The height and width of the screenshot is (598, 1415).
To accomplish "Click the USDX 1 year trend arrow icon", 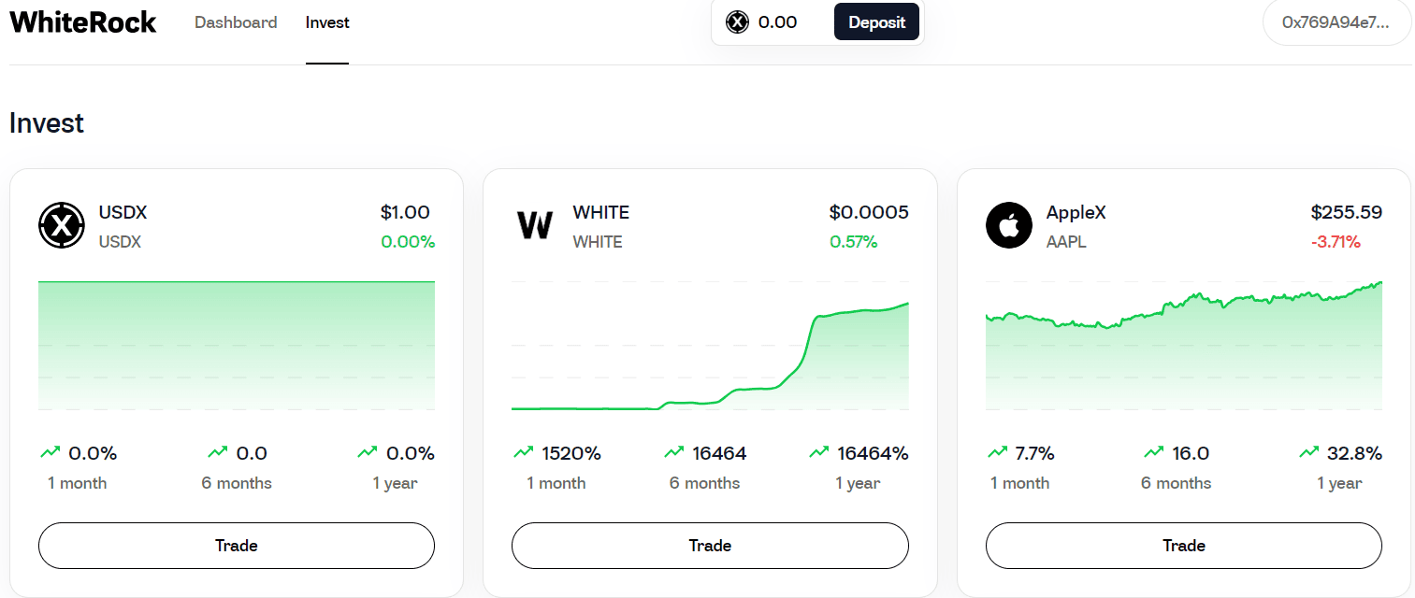I will pos(368,453).
